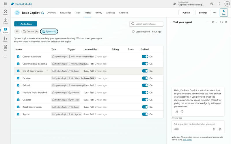Collapse the Test your agent section

click(x=171, y=22)
